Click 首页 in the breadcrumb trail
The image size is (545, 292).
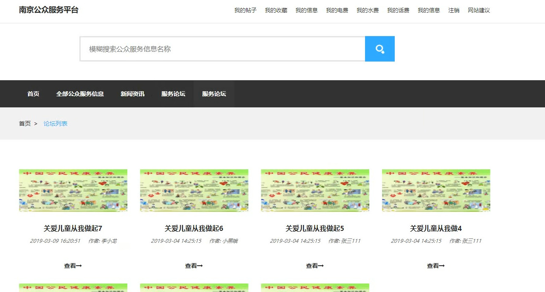click(25, 124)
